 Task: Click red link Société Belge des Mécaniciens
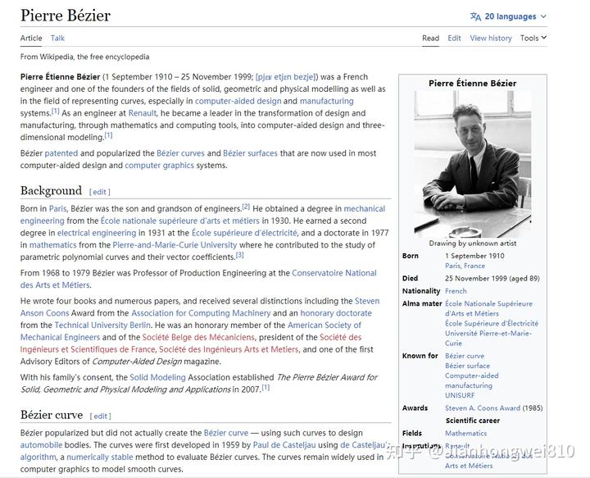pos(198,337)
